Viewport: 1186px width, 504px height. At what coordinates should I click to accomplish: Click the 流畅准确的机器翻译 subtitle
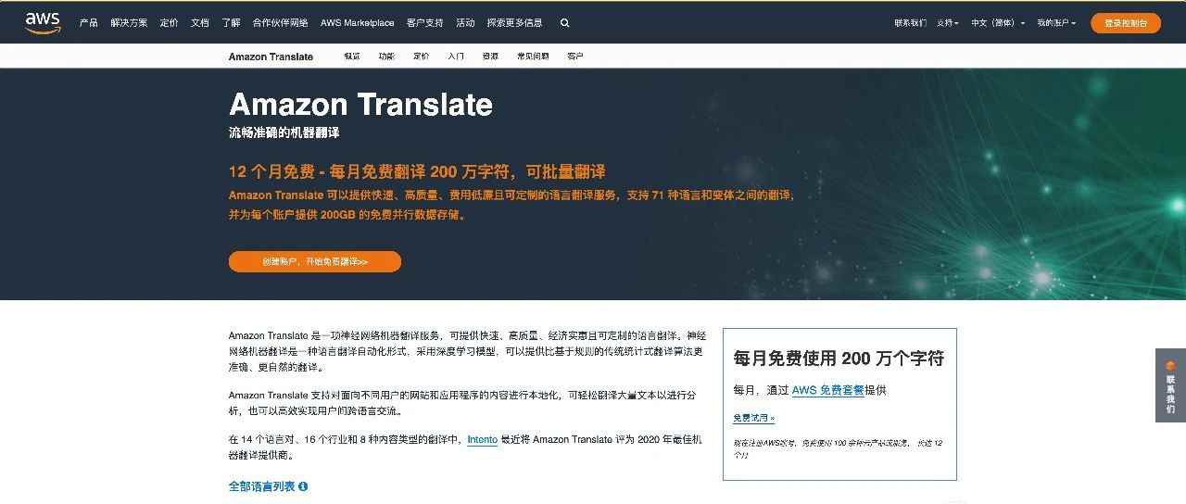pos(284,132)
